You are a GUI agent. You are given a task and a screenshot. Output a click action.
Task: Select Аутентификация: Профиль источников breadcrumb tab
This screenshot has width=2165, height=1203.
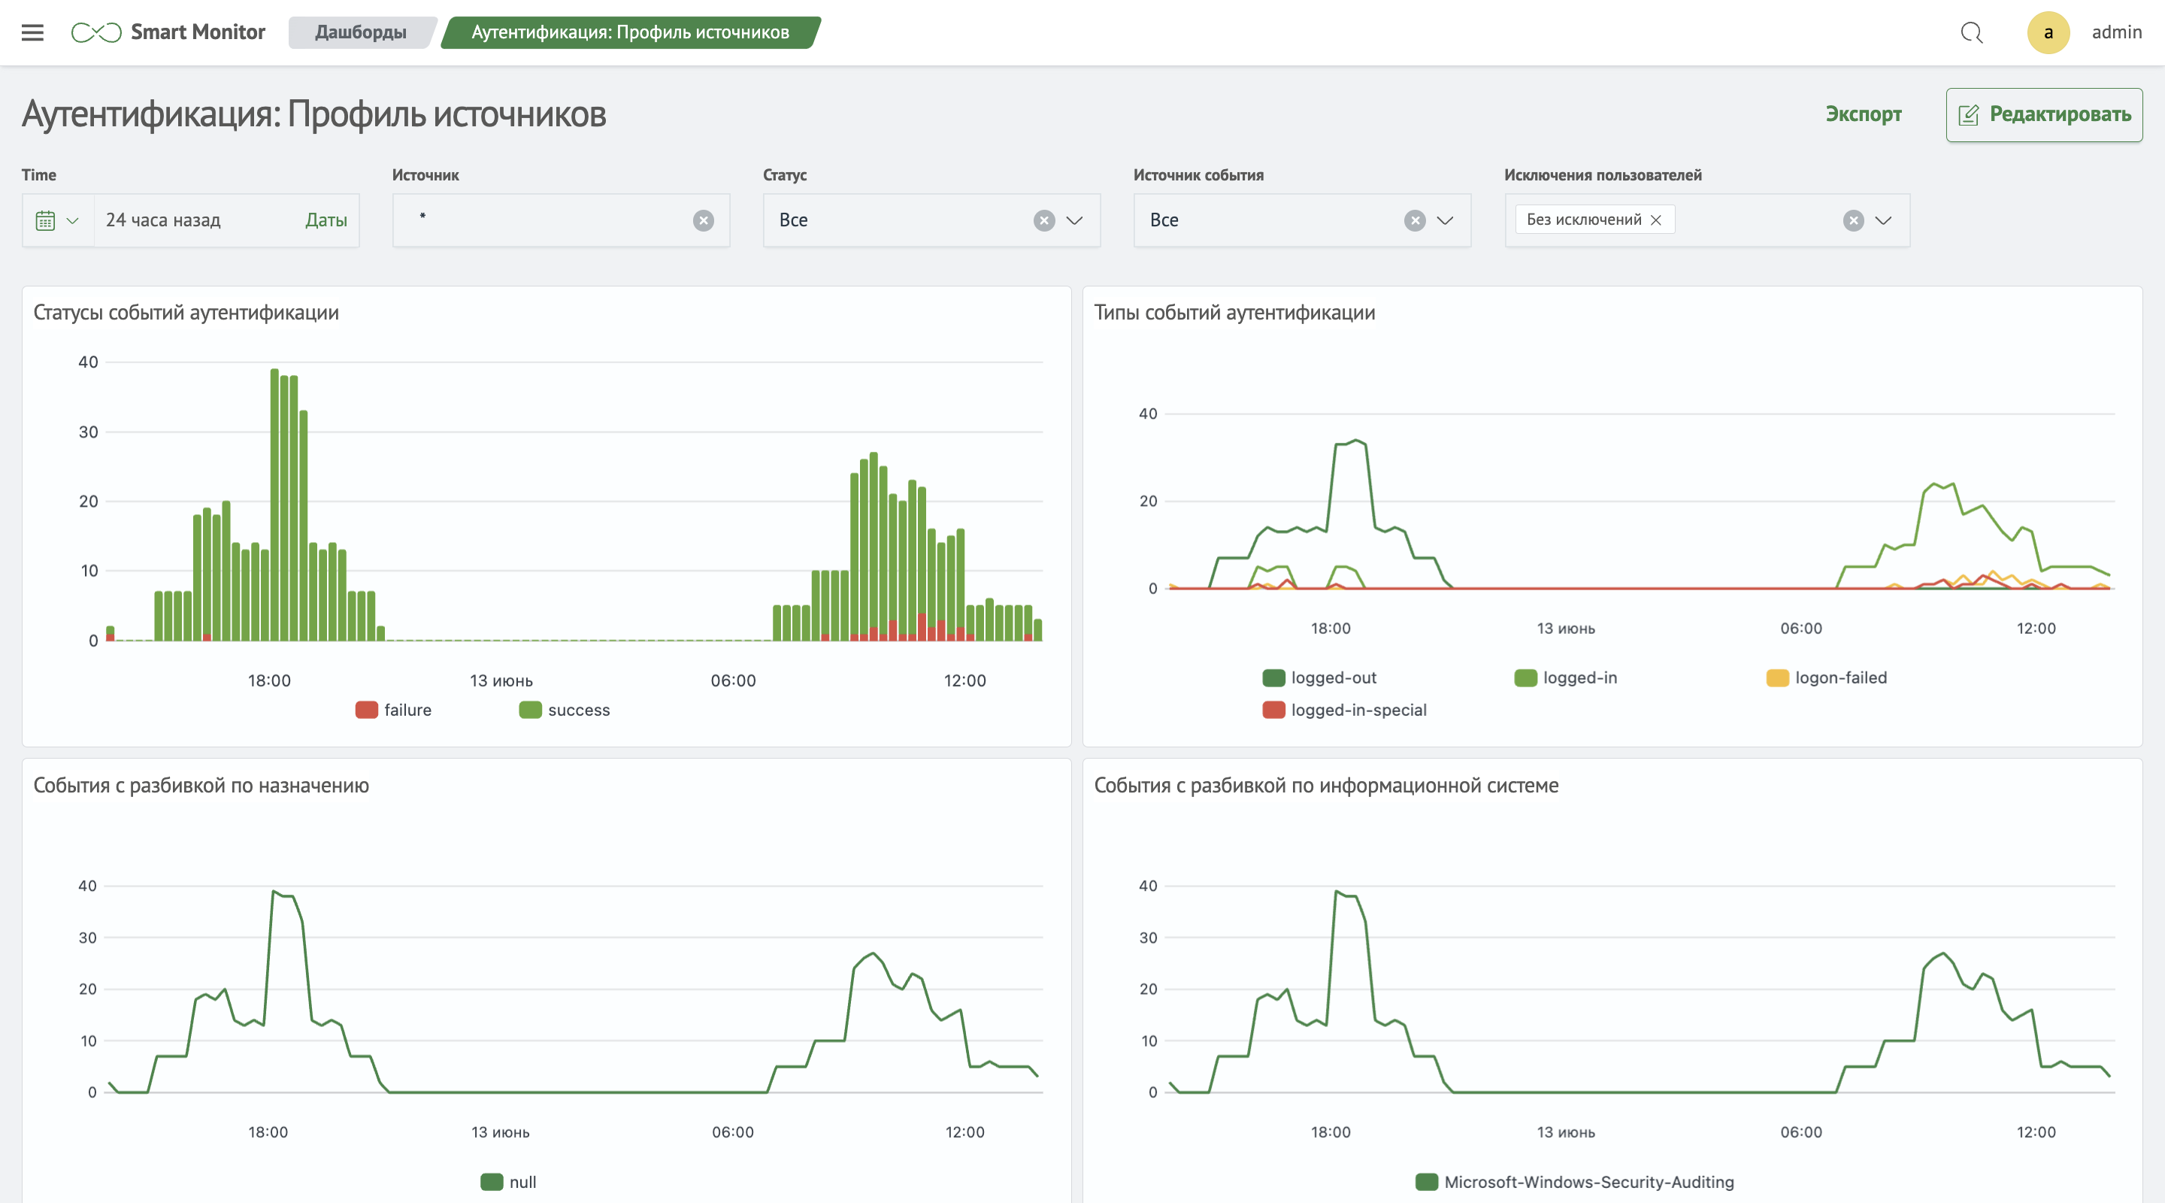pyautogui.click(x=629, y=33)
